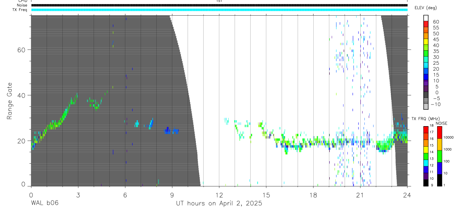This screenshot has height=211, width=458.
Task: Click the 'NOISE' legend title
Action: (441, 123)
